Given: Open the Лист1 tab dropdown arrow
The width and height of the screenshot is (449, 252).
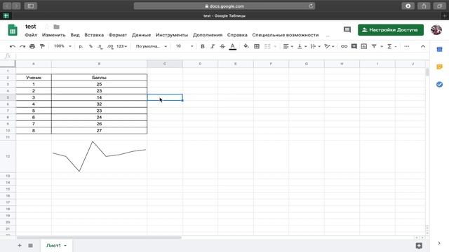Looking at the screenshot, I should click(x=65, y=246).
